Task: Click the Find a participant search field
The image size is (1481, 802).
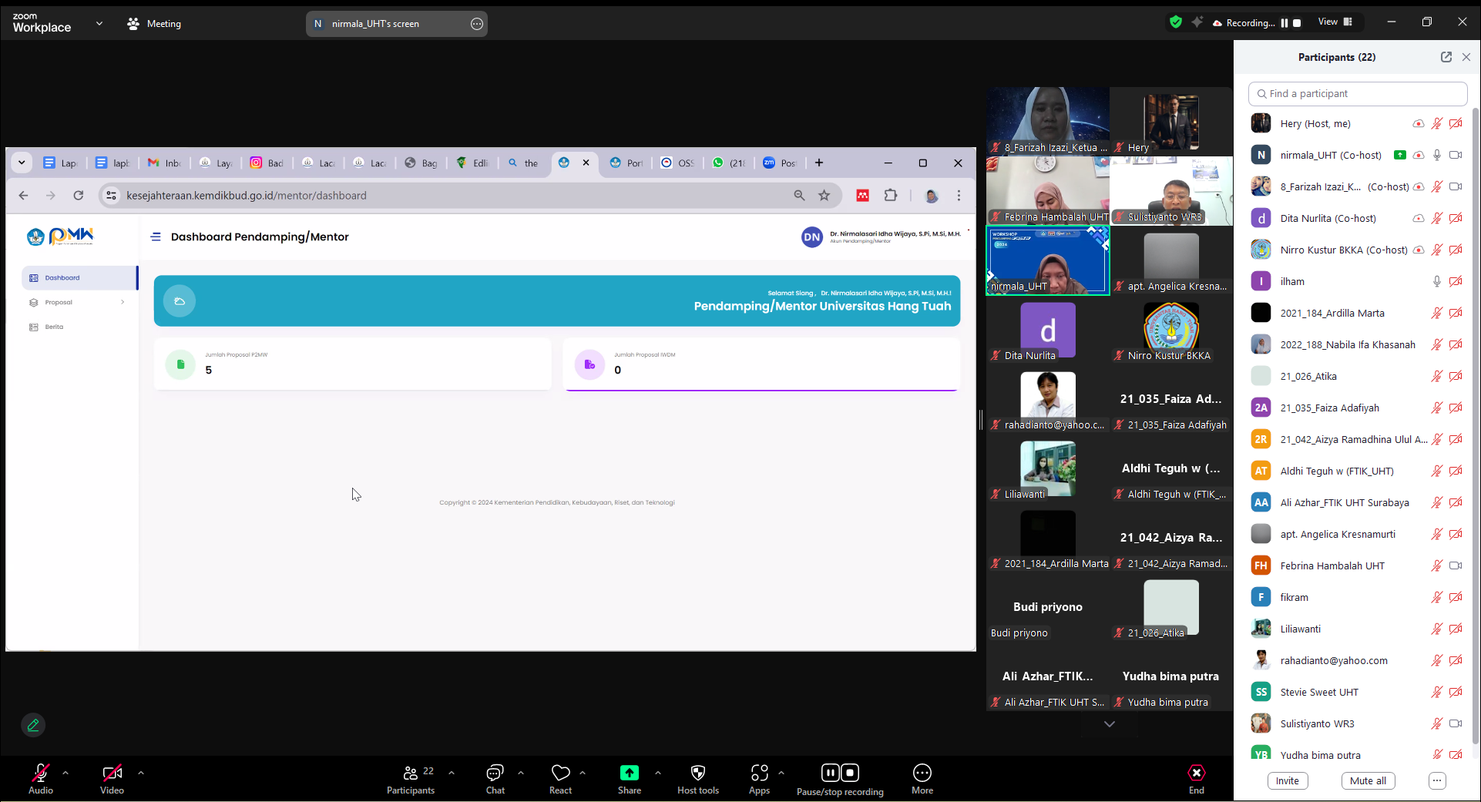Action: (x=1357, y=93)
